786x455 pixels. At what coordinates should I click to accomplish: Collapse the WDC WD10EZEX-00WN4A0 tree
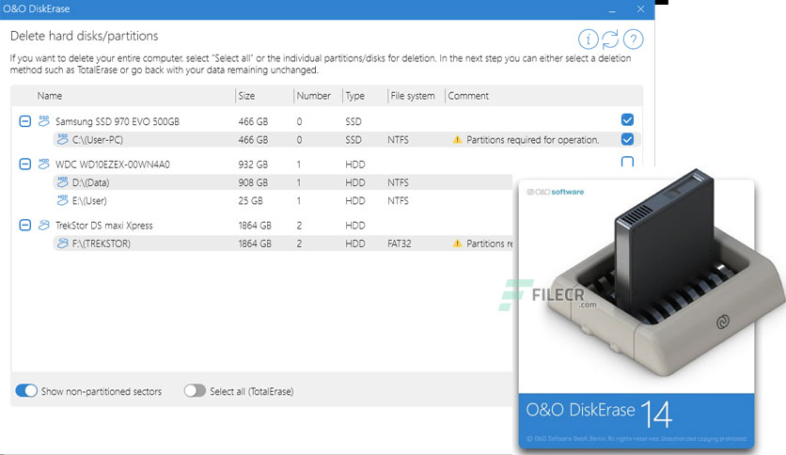tap(25, 164)
